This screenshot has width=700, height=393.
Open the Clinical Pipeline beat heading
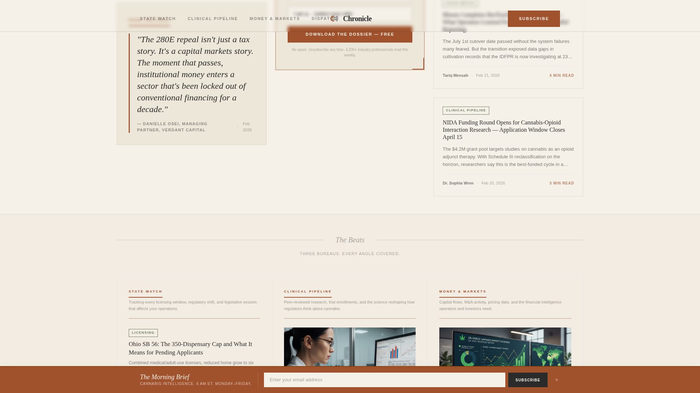point(308,291)
